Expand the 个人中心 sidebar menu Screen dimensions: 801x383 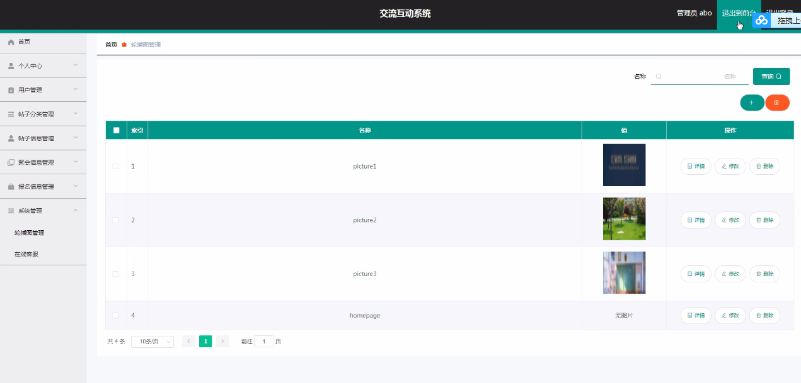(43, 65)
